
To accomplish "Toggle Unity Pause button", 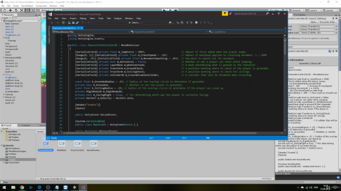I will [170, 10].
